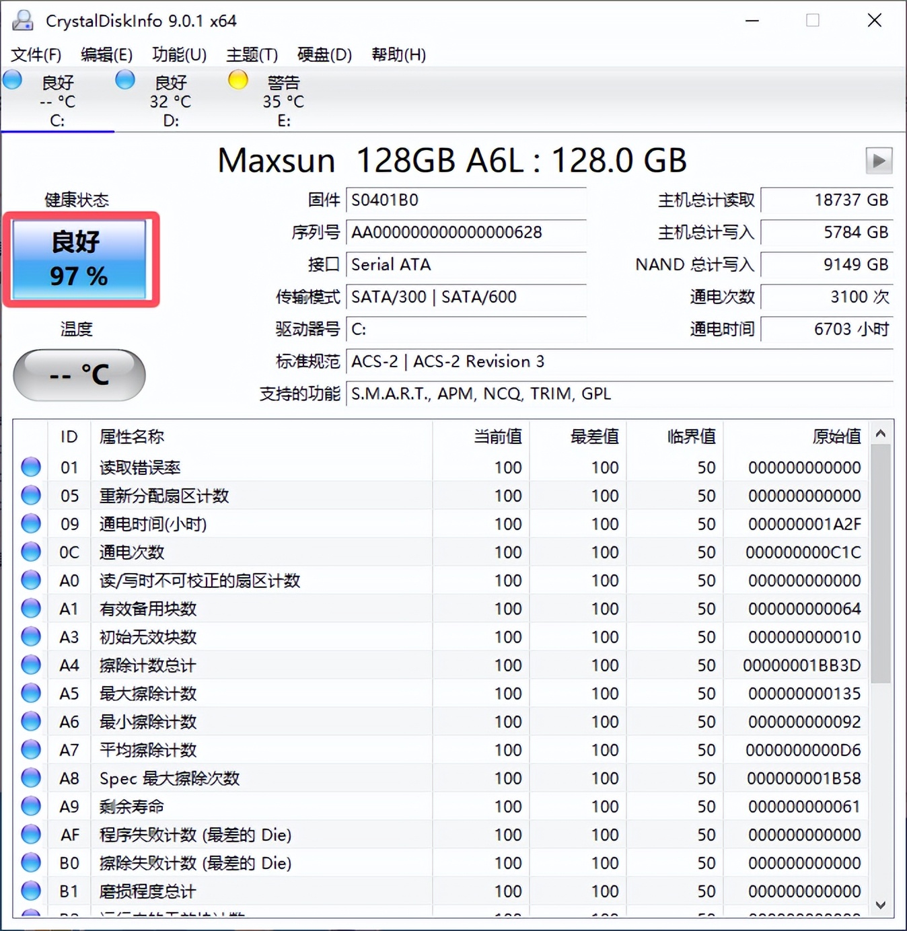Viewport: 907px width, 931px height.
Task: Click the supported features S.M.A.R.T. field
Action: tap(619, 394)
